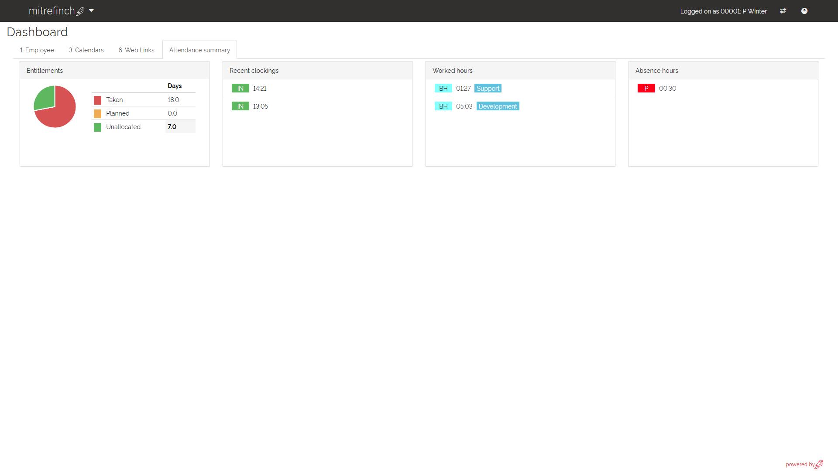Viewport: 838px width, 471px height.
Task: Expand the Development category label
Action: pos(498,106)
